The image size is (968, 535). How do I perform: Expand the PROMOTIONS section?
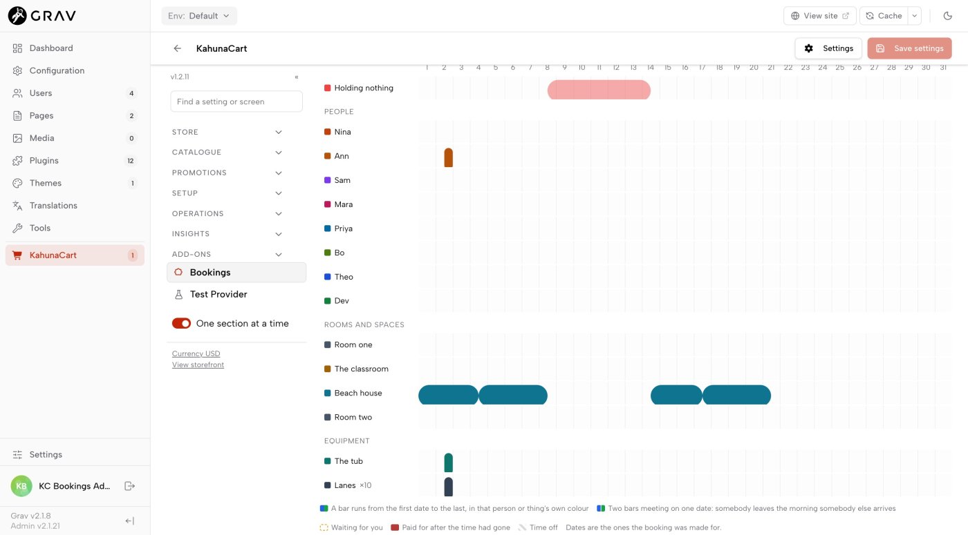(x=227, y=173)
